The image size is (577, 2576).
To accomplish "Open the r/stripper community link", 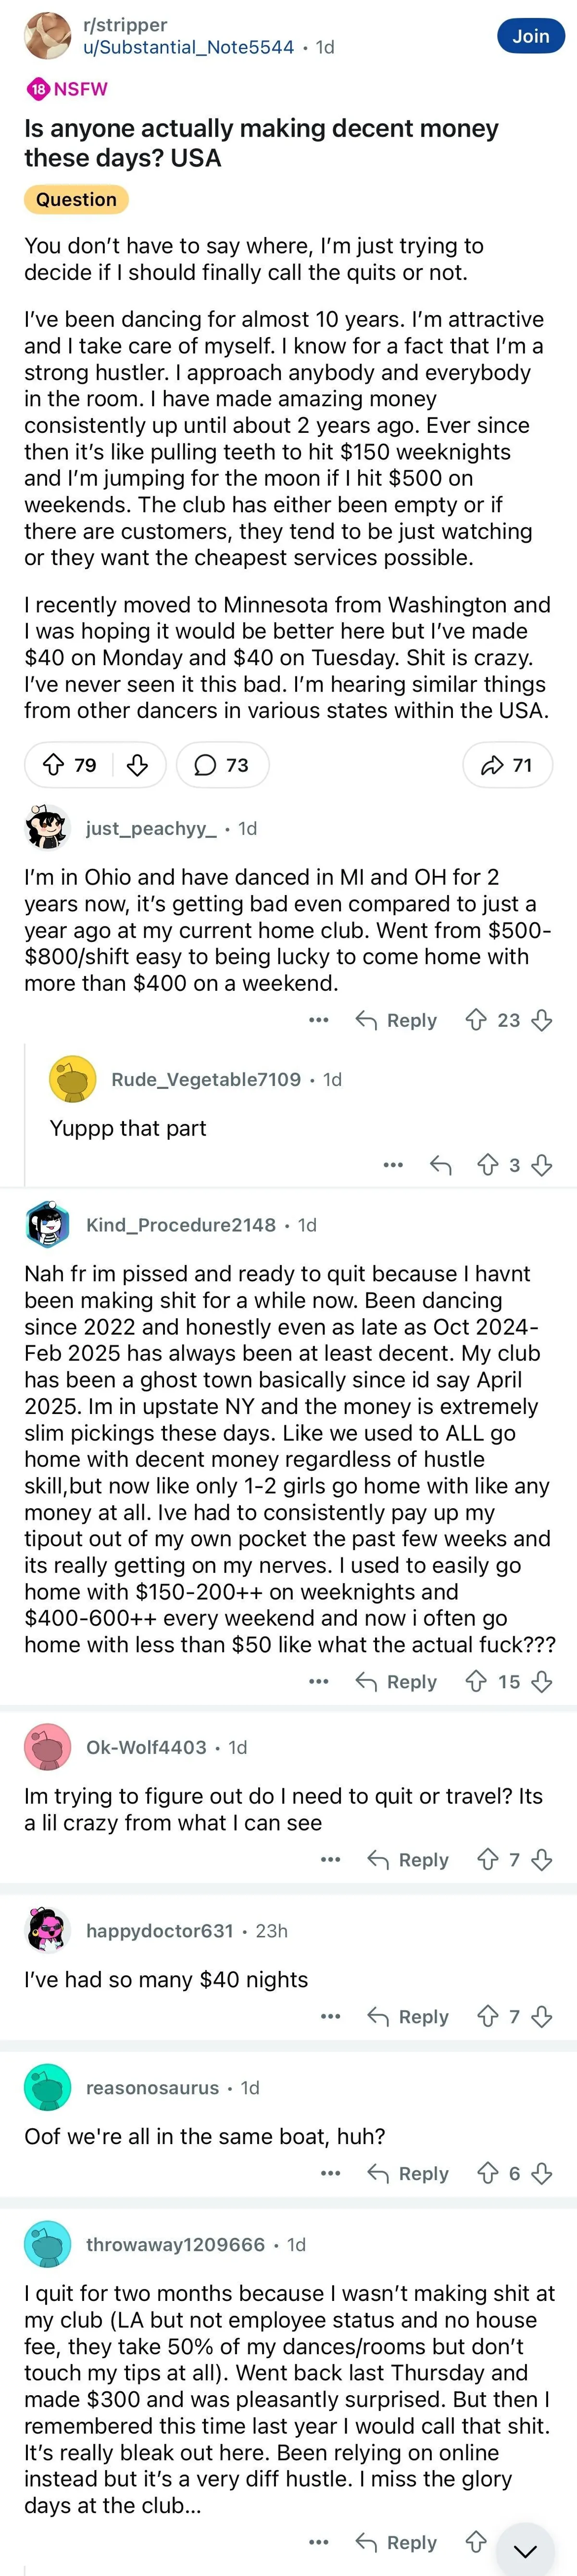I will [125, 25].
